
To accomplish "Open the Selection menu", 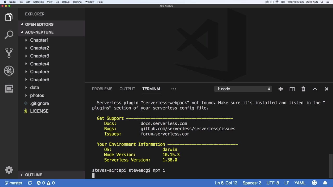I will point(39,2).
